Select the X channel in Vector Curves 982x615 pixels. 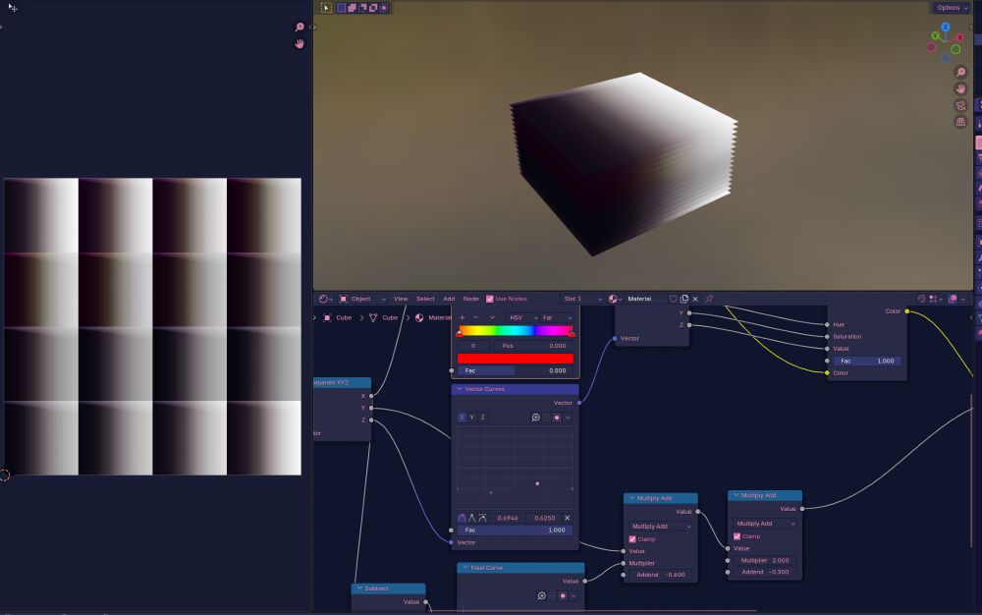[x=463, y=418]
